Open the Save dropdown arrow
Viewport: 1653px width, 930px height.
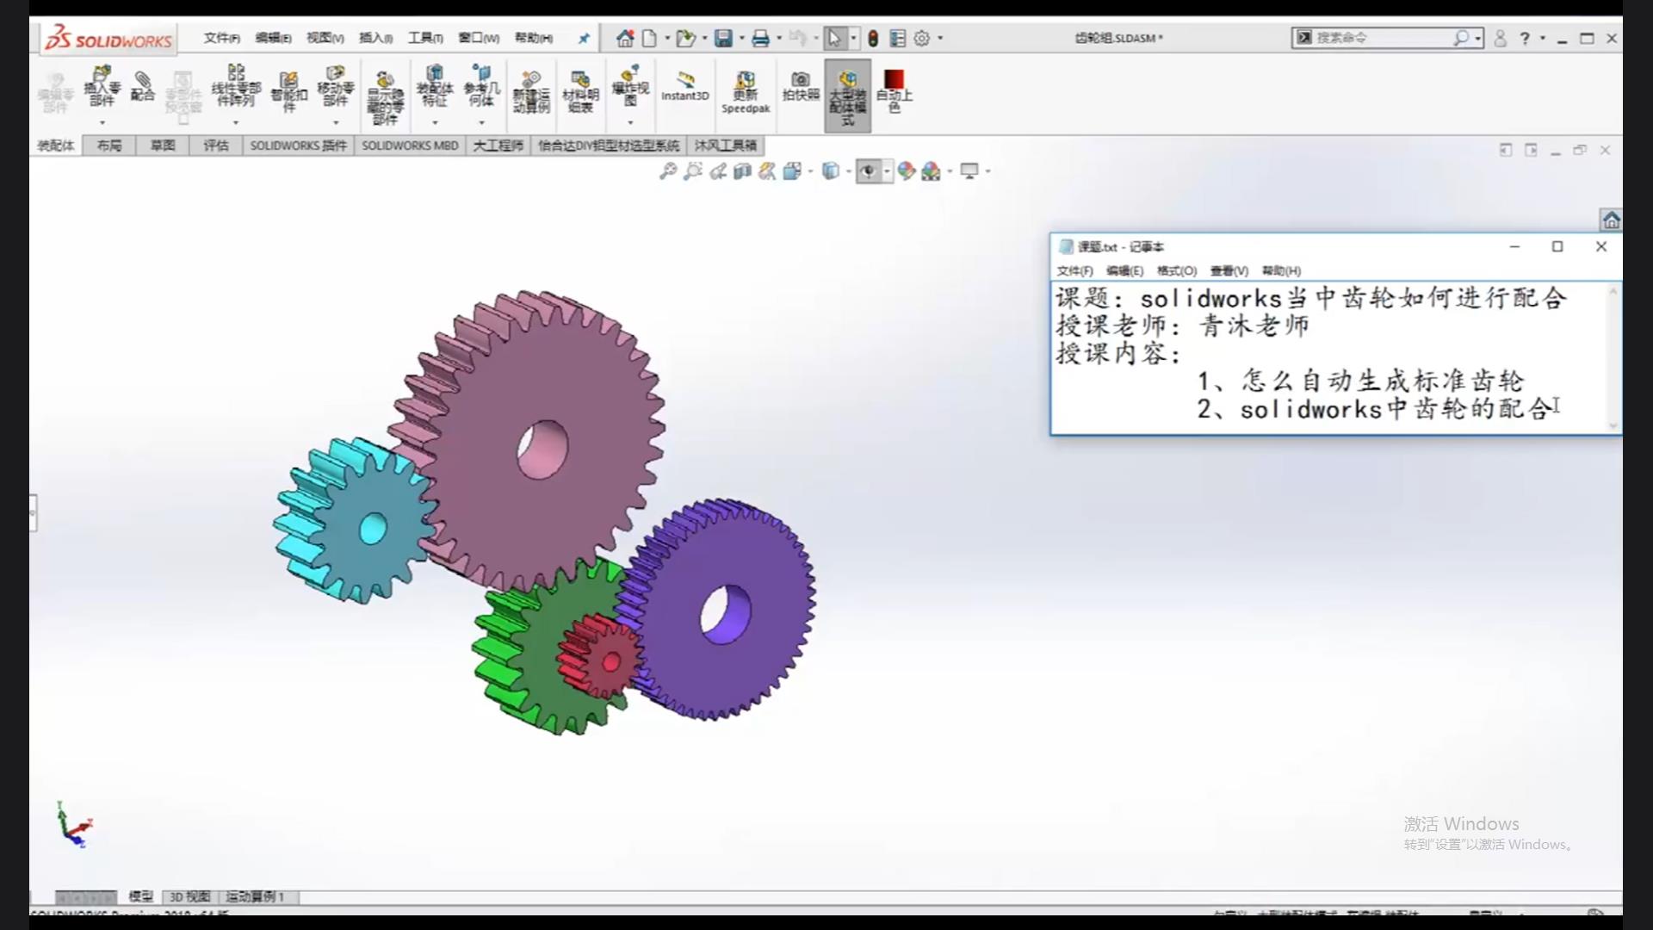tap(741, 38)
